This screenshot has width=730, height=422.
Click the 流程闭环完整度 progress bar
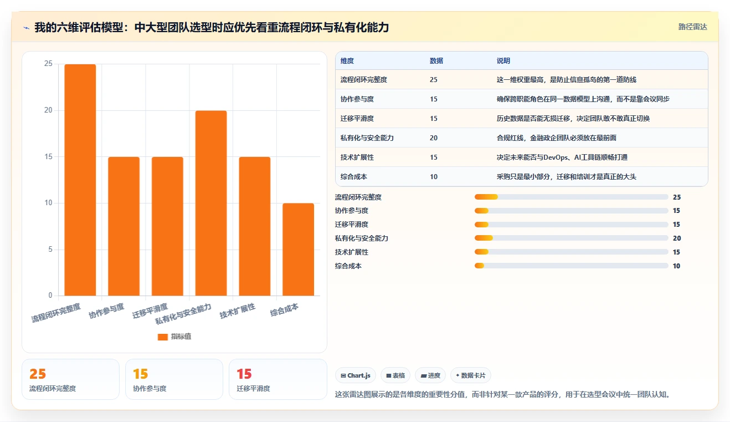pyautogui.click(x=572, y=197)
